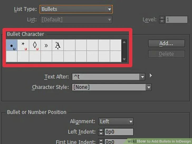Click the Level value field
The image size is (192, 144).
point(176,20)
